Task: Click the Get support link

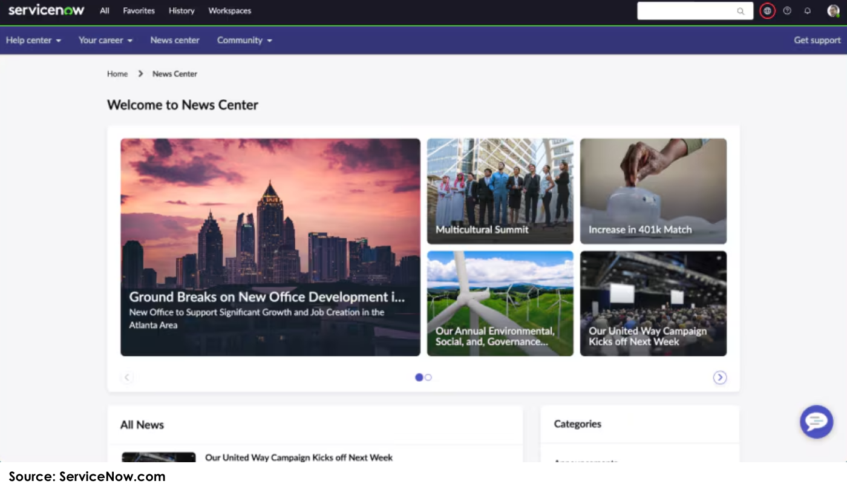Action: [817, 40]
